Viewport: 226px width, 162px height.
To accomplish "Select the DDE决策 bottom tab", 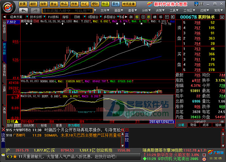I will coord(29,126).
